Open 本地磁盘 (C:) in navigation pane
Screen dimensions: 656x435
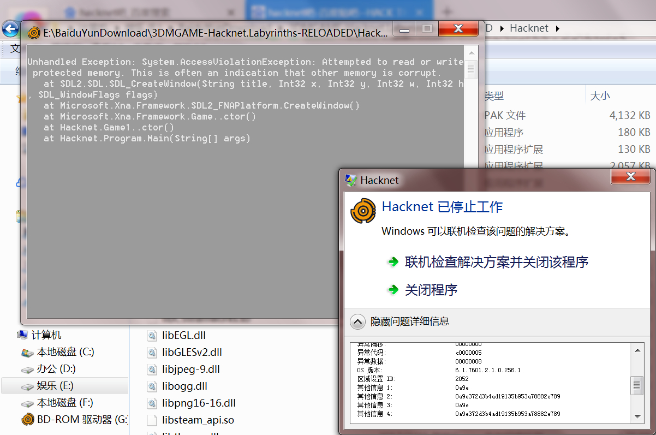click(65, 352)
